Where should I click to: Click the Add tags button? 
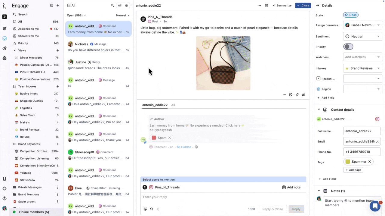[x=353, y=170]
